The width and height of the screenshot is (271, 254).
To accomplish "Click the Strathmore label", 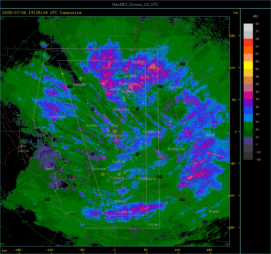I will coord(146,179).
